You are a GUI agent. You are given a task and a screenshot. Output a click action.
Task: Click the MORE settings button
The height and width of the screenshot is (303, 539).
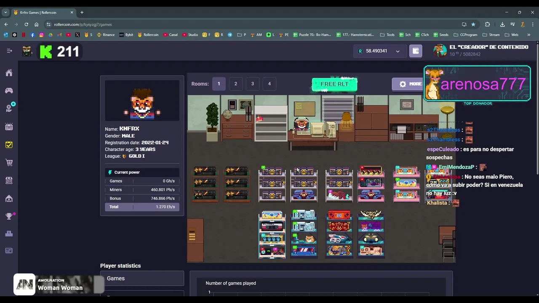408,84
